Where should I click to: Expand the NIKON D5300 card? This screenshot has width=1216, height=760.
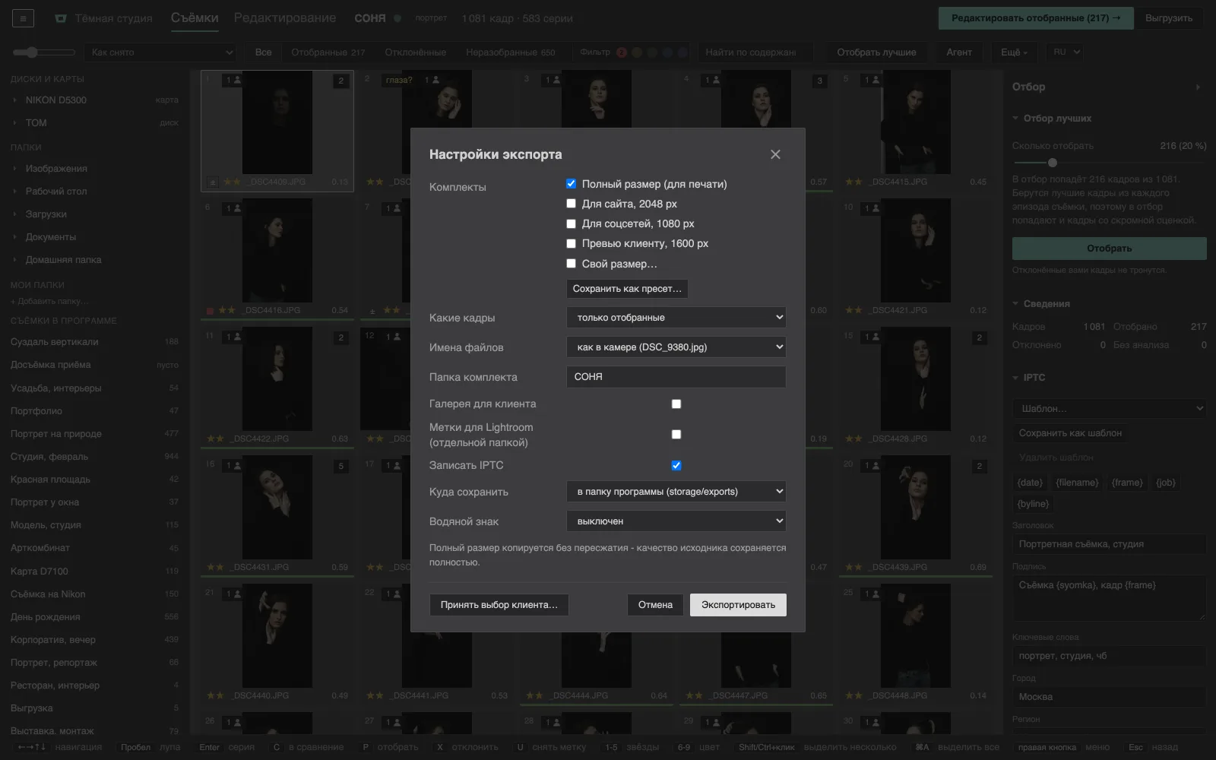14,100
